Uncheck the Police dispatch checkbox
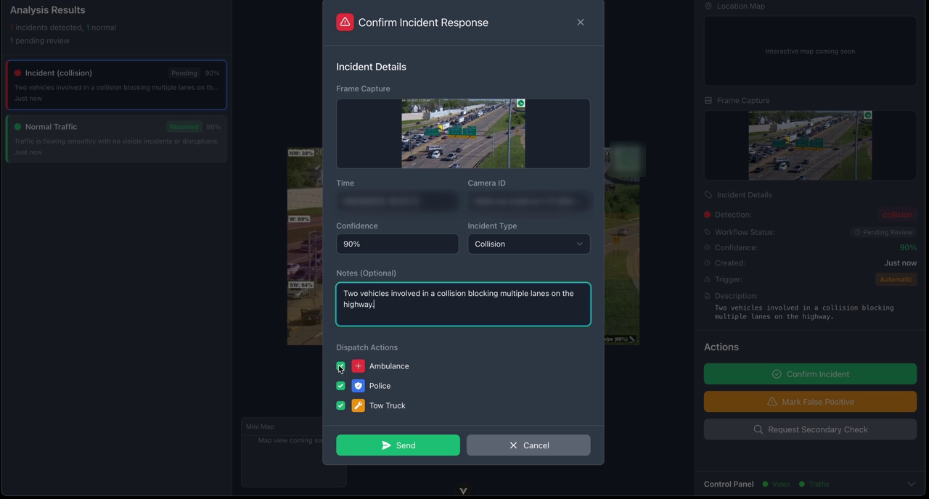 tap(340, 386)
